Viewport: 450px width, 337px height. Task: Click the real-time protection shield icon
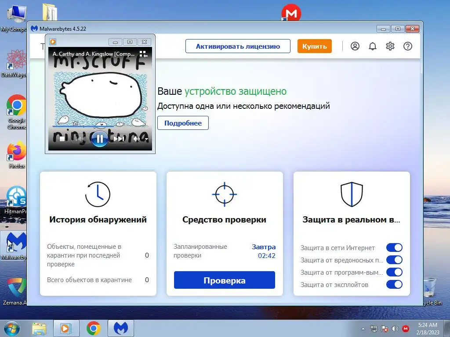352,194
